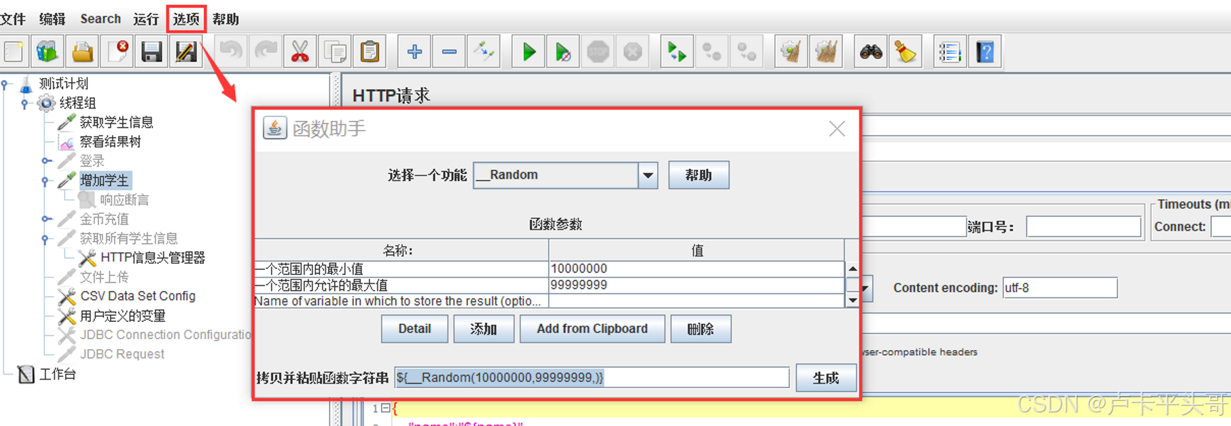Screen dimensions: 1231x426
Task: Collapse the 获取所有学生信息 tree node
Action: [x=46, y=238]
